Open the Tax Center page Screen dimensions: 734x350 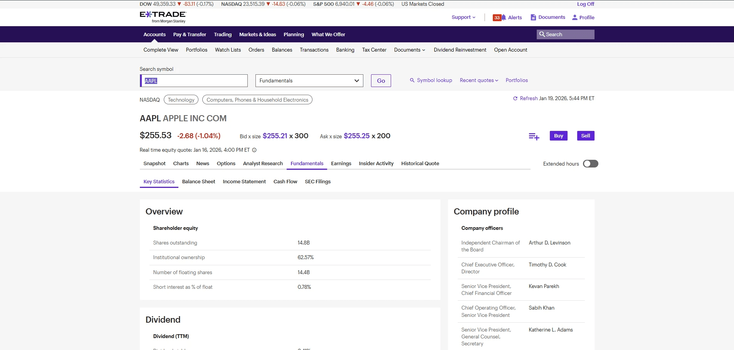click(x=374, y=50)
